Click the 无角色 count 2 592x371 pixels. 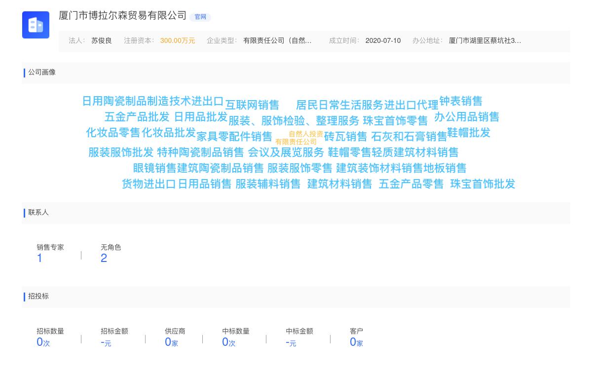(104, 258)
